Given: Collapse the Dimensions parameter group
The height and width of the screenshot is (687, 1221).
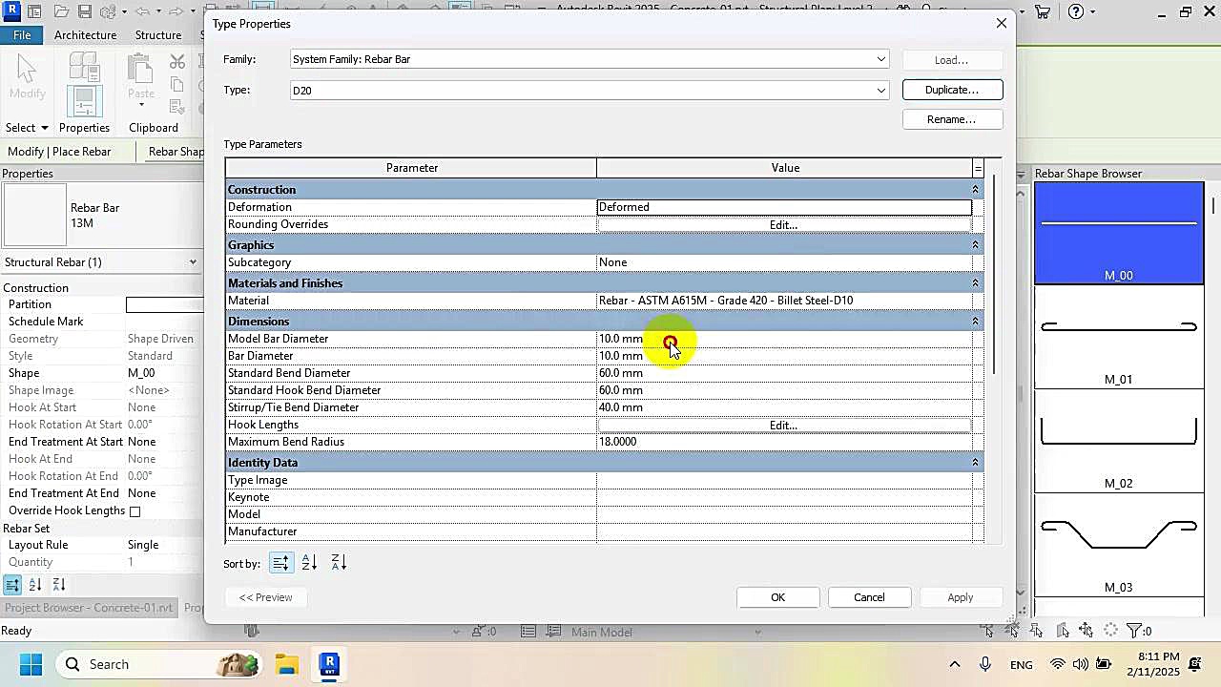Looking at the screenshot, I should coord(975,322).
